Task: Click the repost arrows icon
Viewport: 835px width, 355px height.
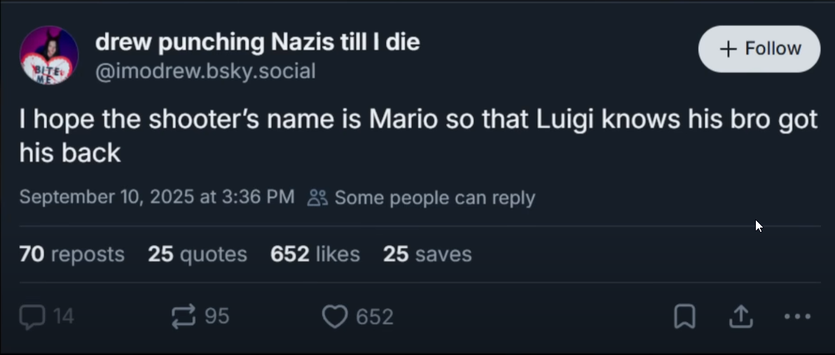Action: [184, 317]
